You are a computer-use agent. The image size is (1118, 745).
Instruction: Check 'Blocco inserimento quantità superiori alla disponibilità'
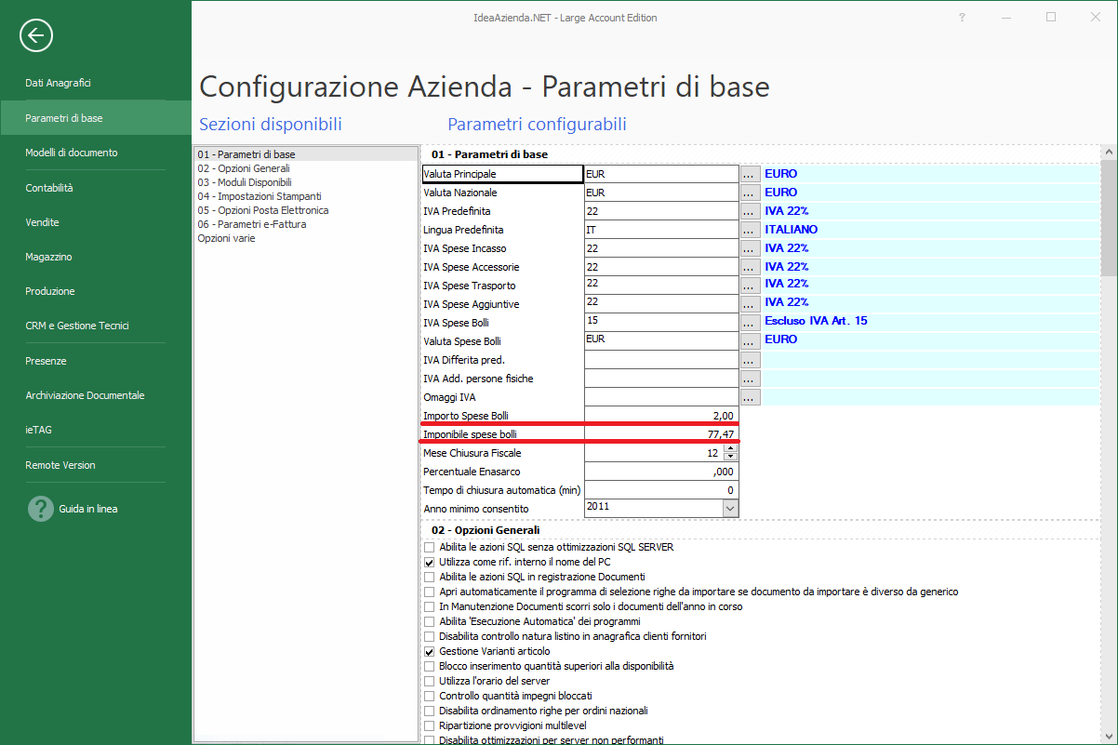coord(429,666)
